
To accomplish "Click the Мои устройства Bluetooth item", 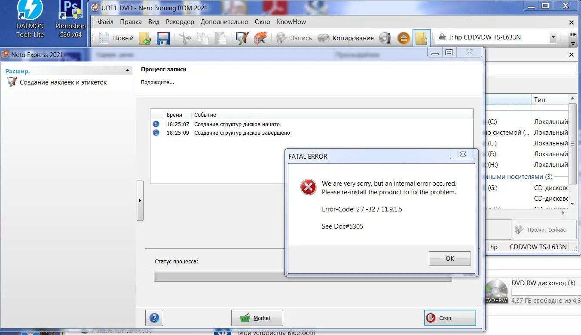I will (x=276, y=332).
